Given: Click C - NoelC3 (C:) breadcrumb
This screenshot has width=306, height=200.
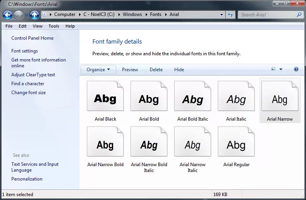Looking at the screenshot, I should pyautogui.click(x=99, y=14).
